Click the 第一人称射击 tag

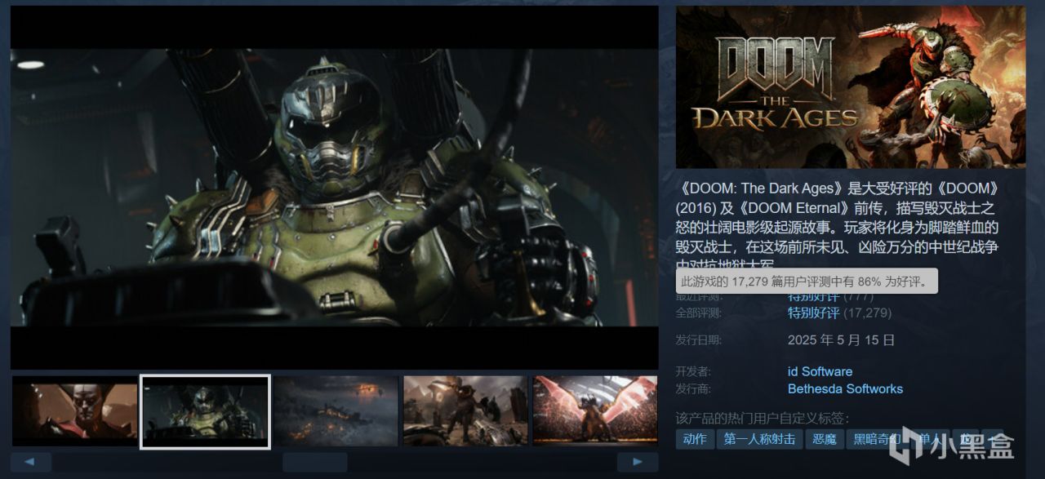(760, 439)
